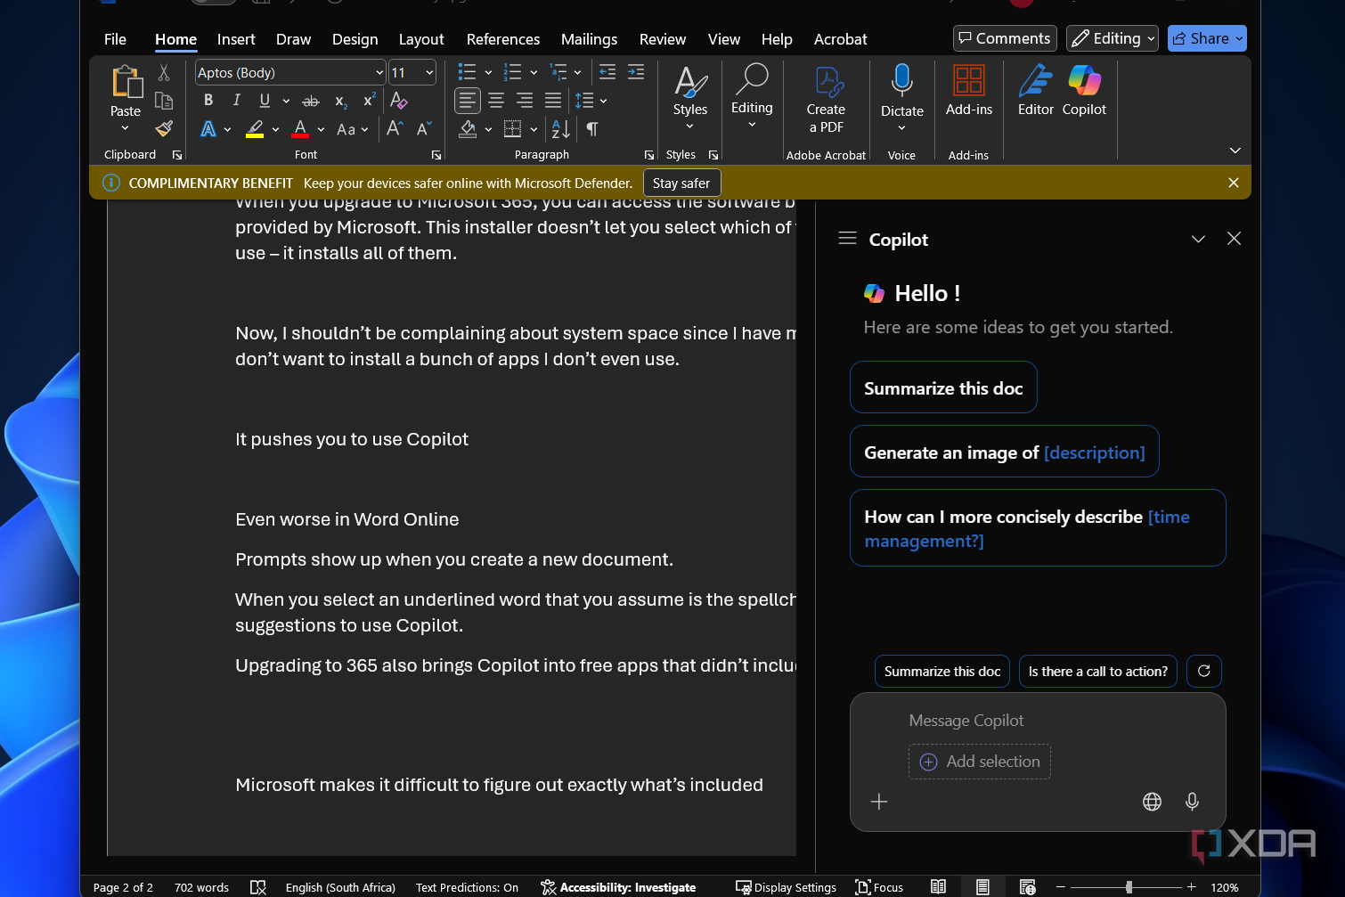
Task: Click the plus icon in Copilot box
Action: (879, 802)
